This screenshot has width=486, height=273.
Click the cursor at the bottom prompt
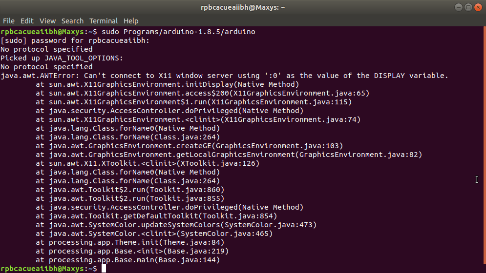(x=104, y=269)
